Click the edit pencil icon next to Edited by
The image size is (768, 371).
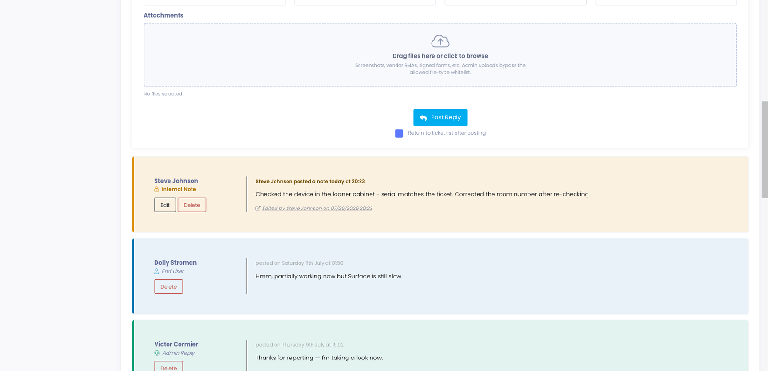(258, 208)
